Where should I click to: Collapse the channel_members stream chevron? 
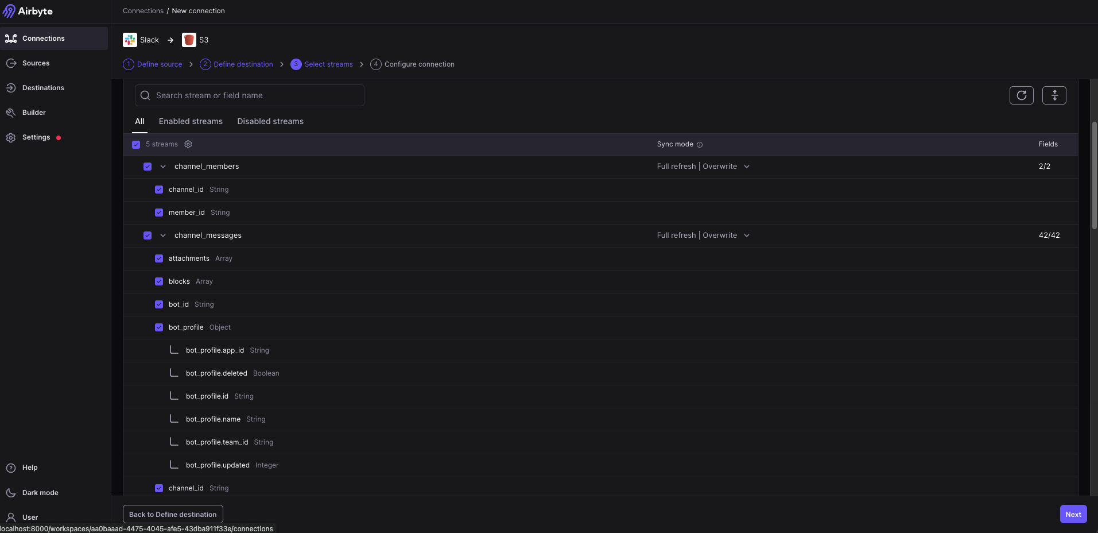click(163, 167)
